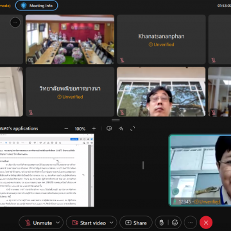Expand the video options arrow beside Start video
This screenshot has width=231, height=231.
pos(112,223)
